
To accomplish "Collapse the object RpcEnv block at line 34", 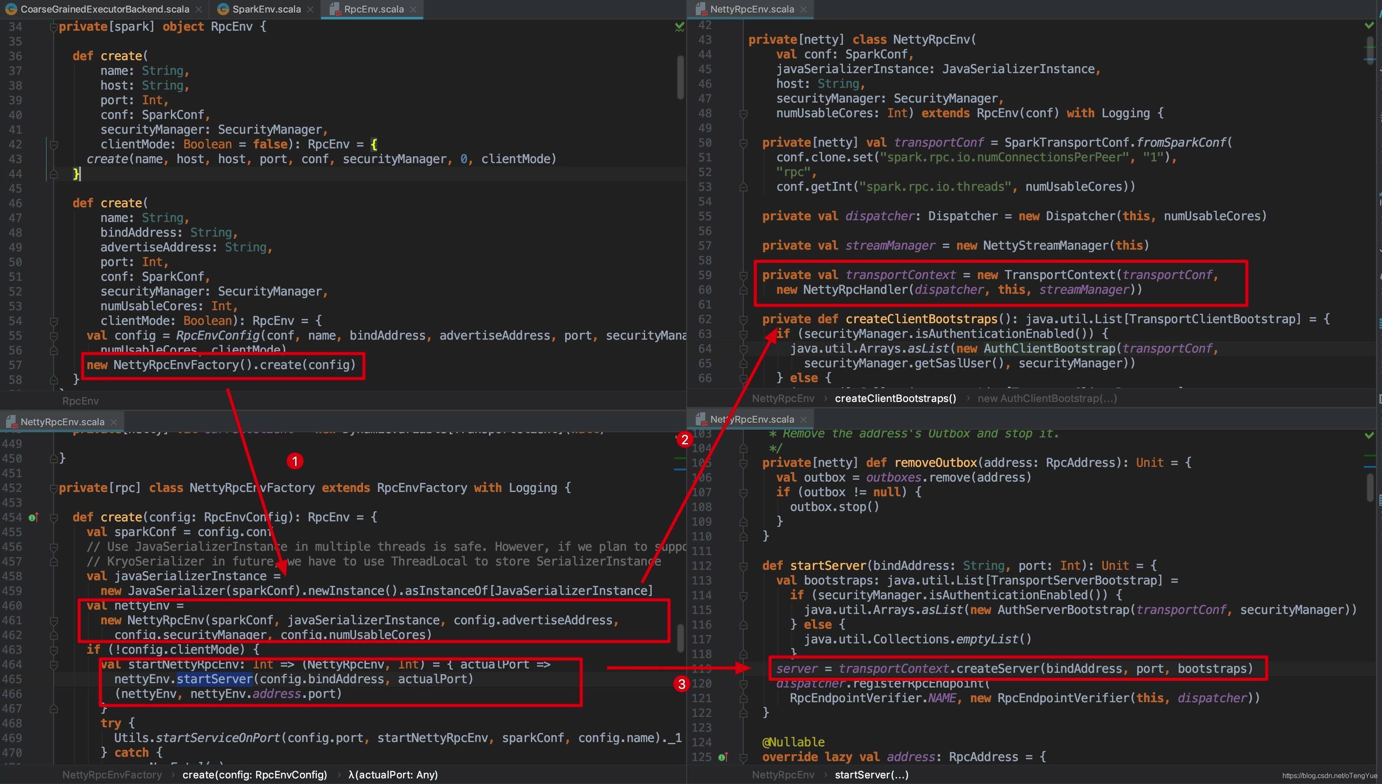I will (53, 27).
